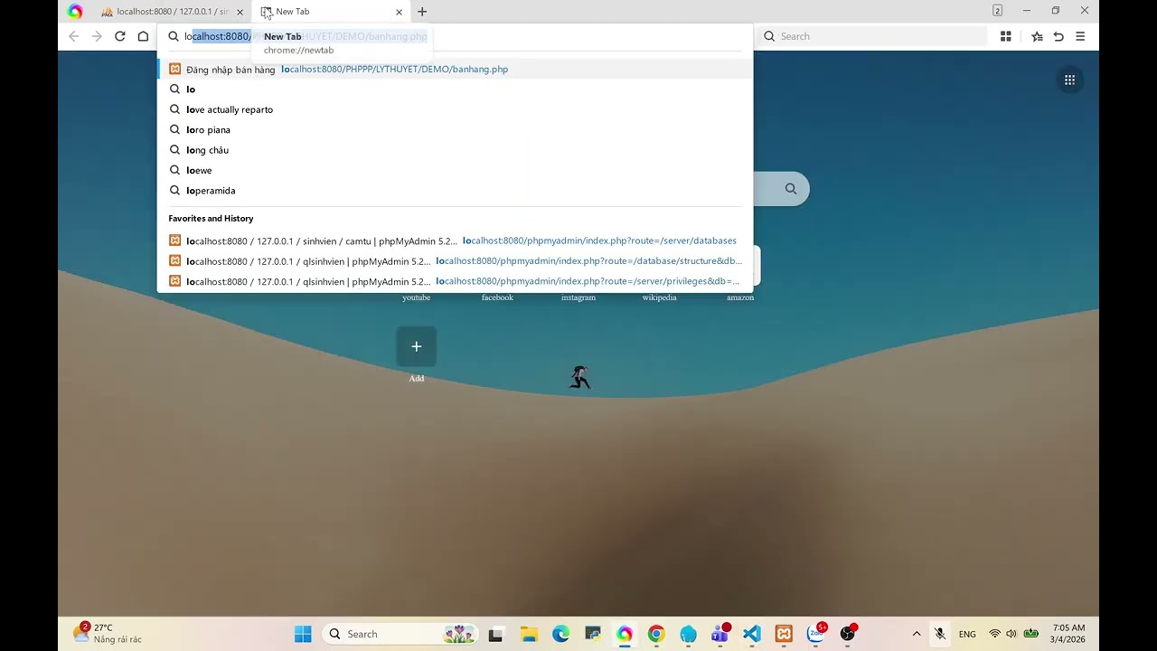This screenshot has height=651, width=1157.
Task: Open Google Chrome from the taskbar
Action: coord(656,634)
